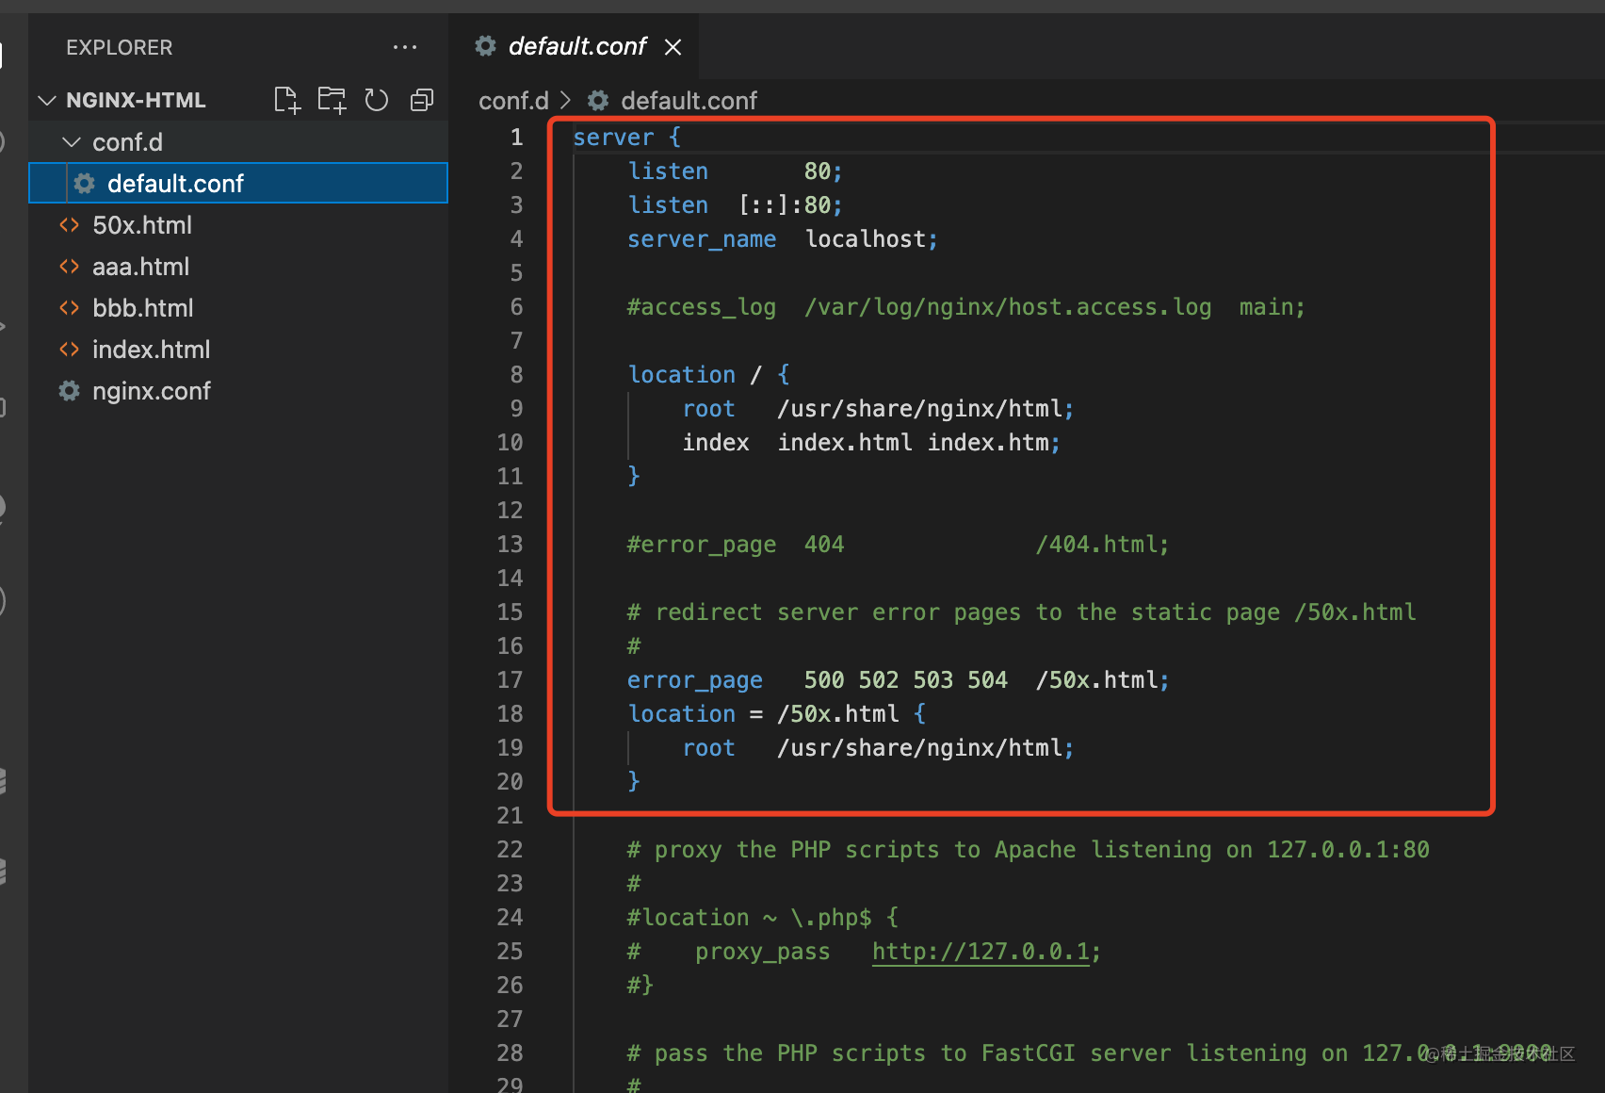Close the default.conf tab
1605x1093 pixels.
coord(673,47)
